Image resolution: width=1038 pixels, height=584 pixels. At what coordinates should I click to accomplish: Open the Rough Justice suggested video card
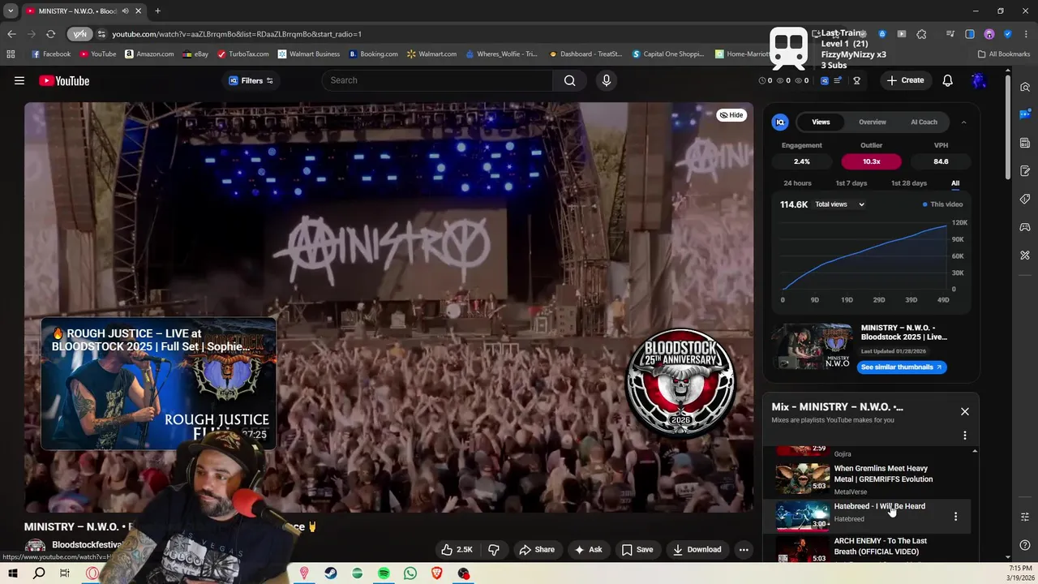point(159,384)
